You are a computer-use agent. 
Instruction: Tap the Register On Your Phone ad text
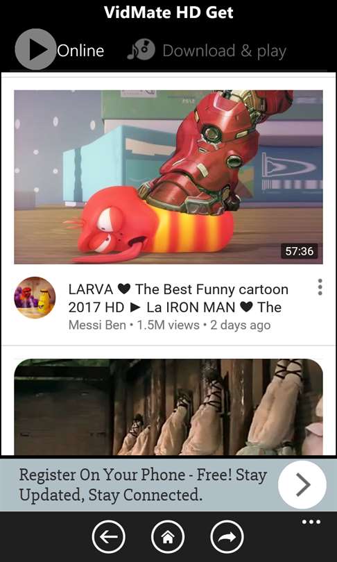click(143, 485)
